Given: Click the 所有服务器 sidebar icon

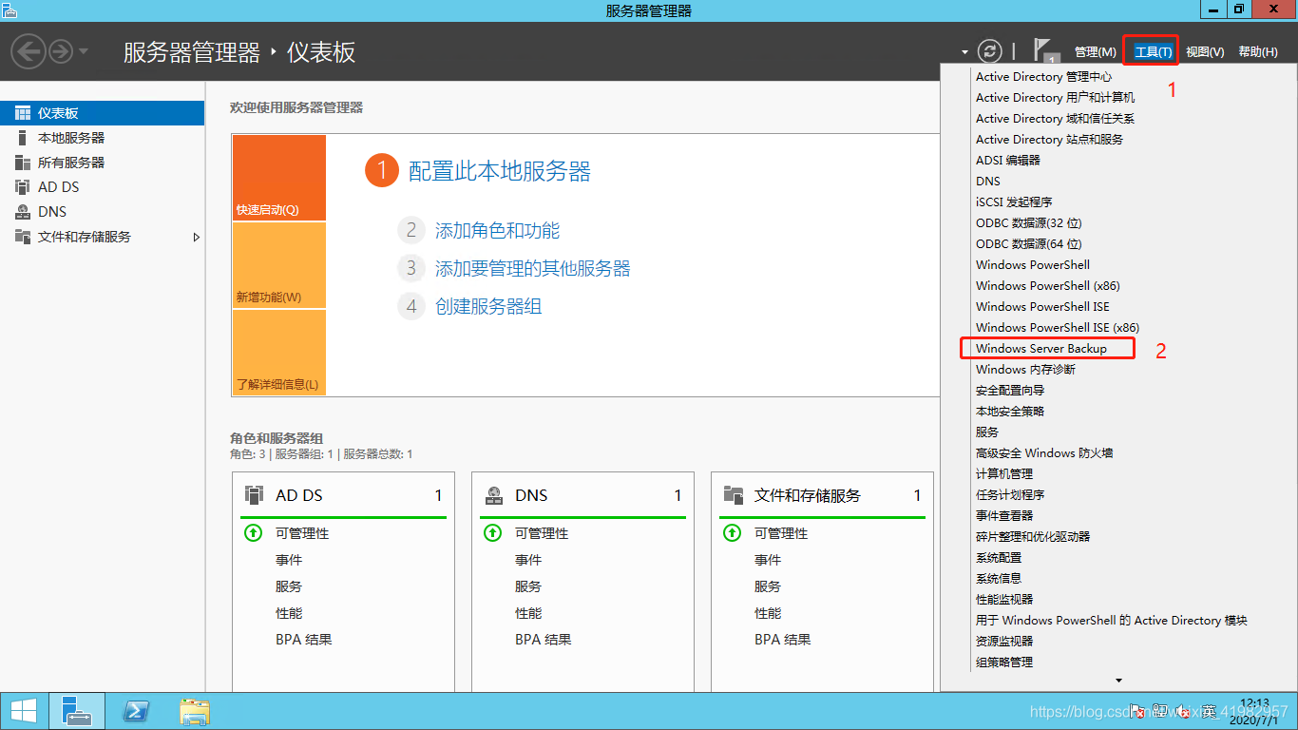Looking at the screenshot, I should pyautogui.click(x=23, y=163).
